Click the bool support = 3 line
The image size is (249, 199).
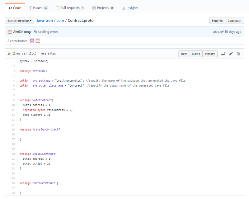pos(36,115)
